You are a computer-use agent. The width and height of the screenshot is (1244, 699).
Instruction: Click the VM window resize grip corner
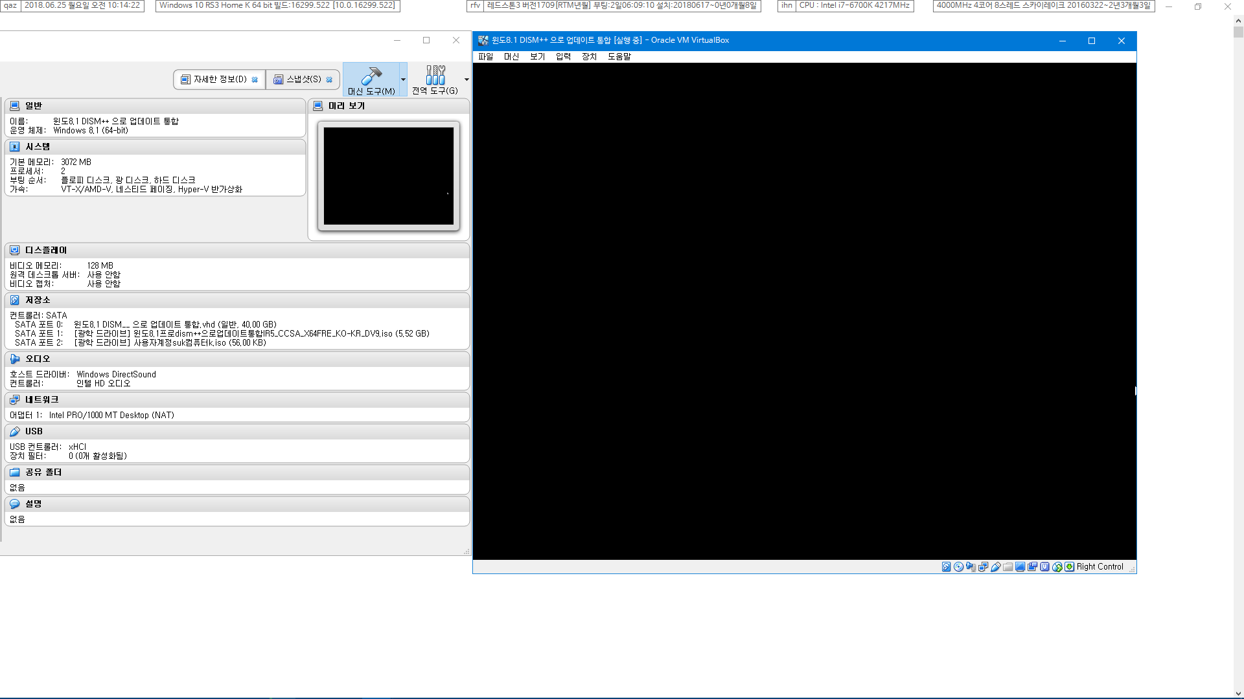click(1132, 569)
